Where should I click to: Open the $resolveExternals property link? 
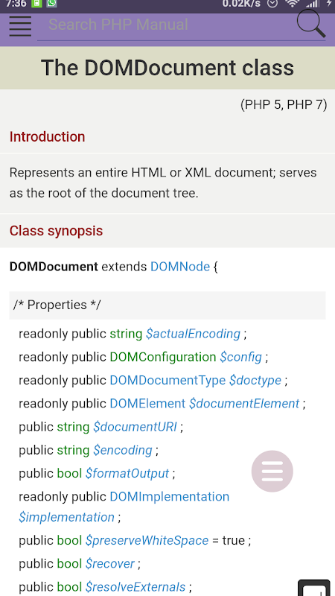point(135,587)
